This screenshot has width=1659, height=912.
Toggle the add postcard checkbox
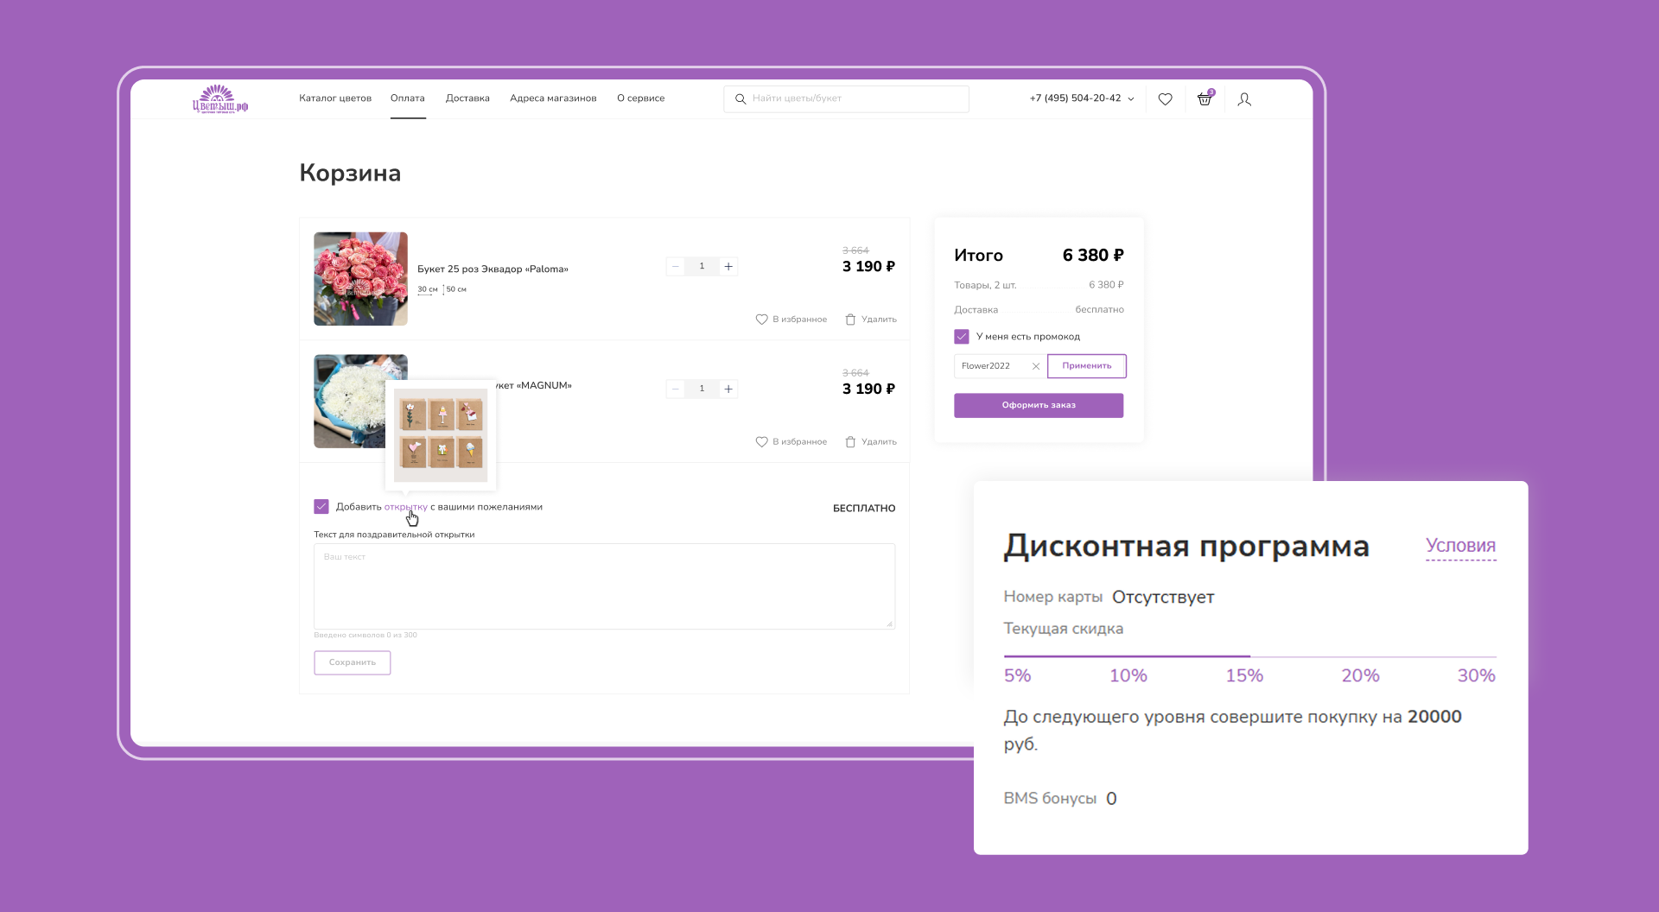point(321,507)
